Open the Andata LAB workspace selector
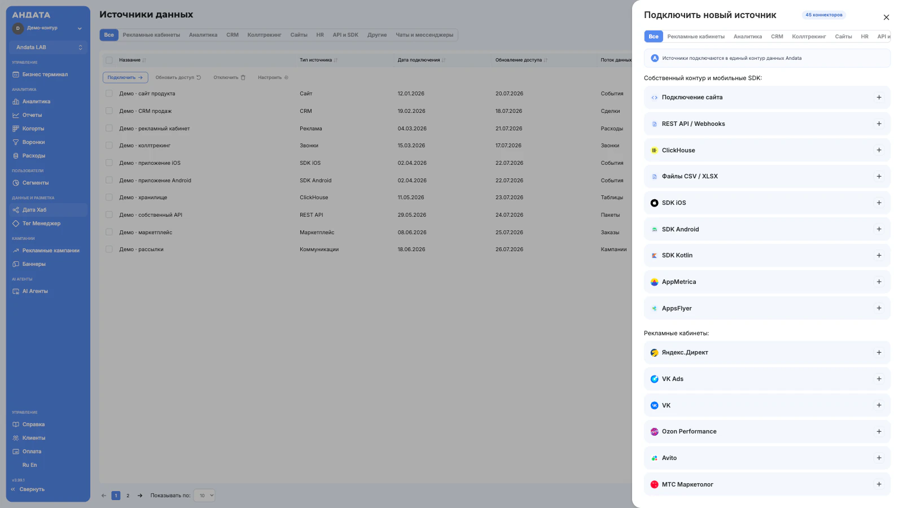Screen dimensions: 903x508 [48, 47]
